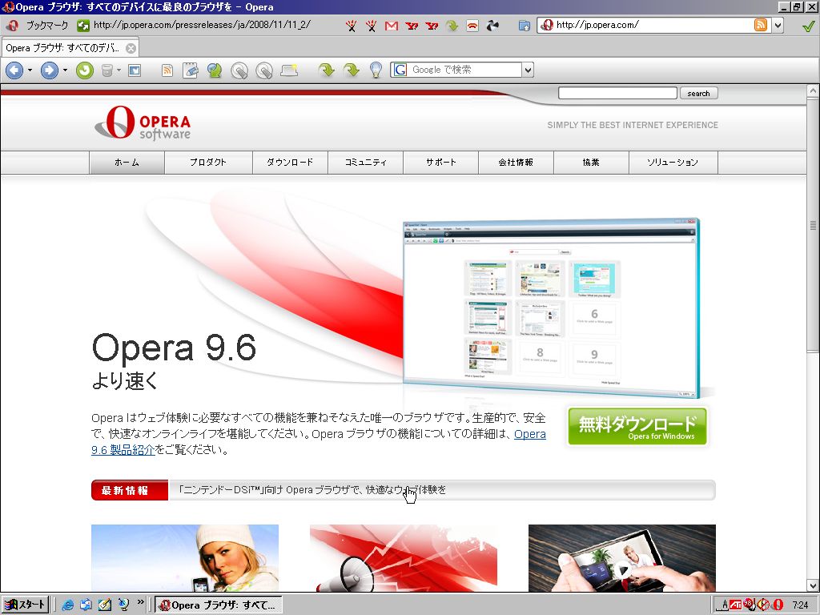Click the orange feeds toolbar icon
The width and height of the screenshot is (820, 615).
click(x=167, y=70)
